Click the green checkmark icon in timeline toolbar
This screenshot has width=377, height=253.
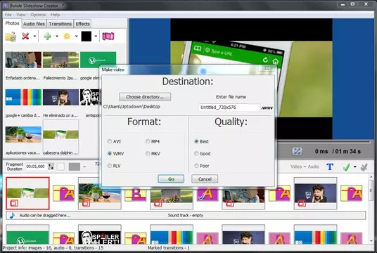[346, 167]
